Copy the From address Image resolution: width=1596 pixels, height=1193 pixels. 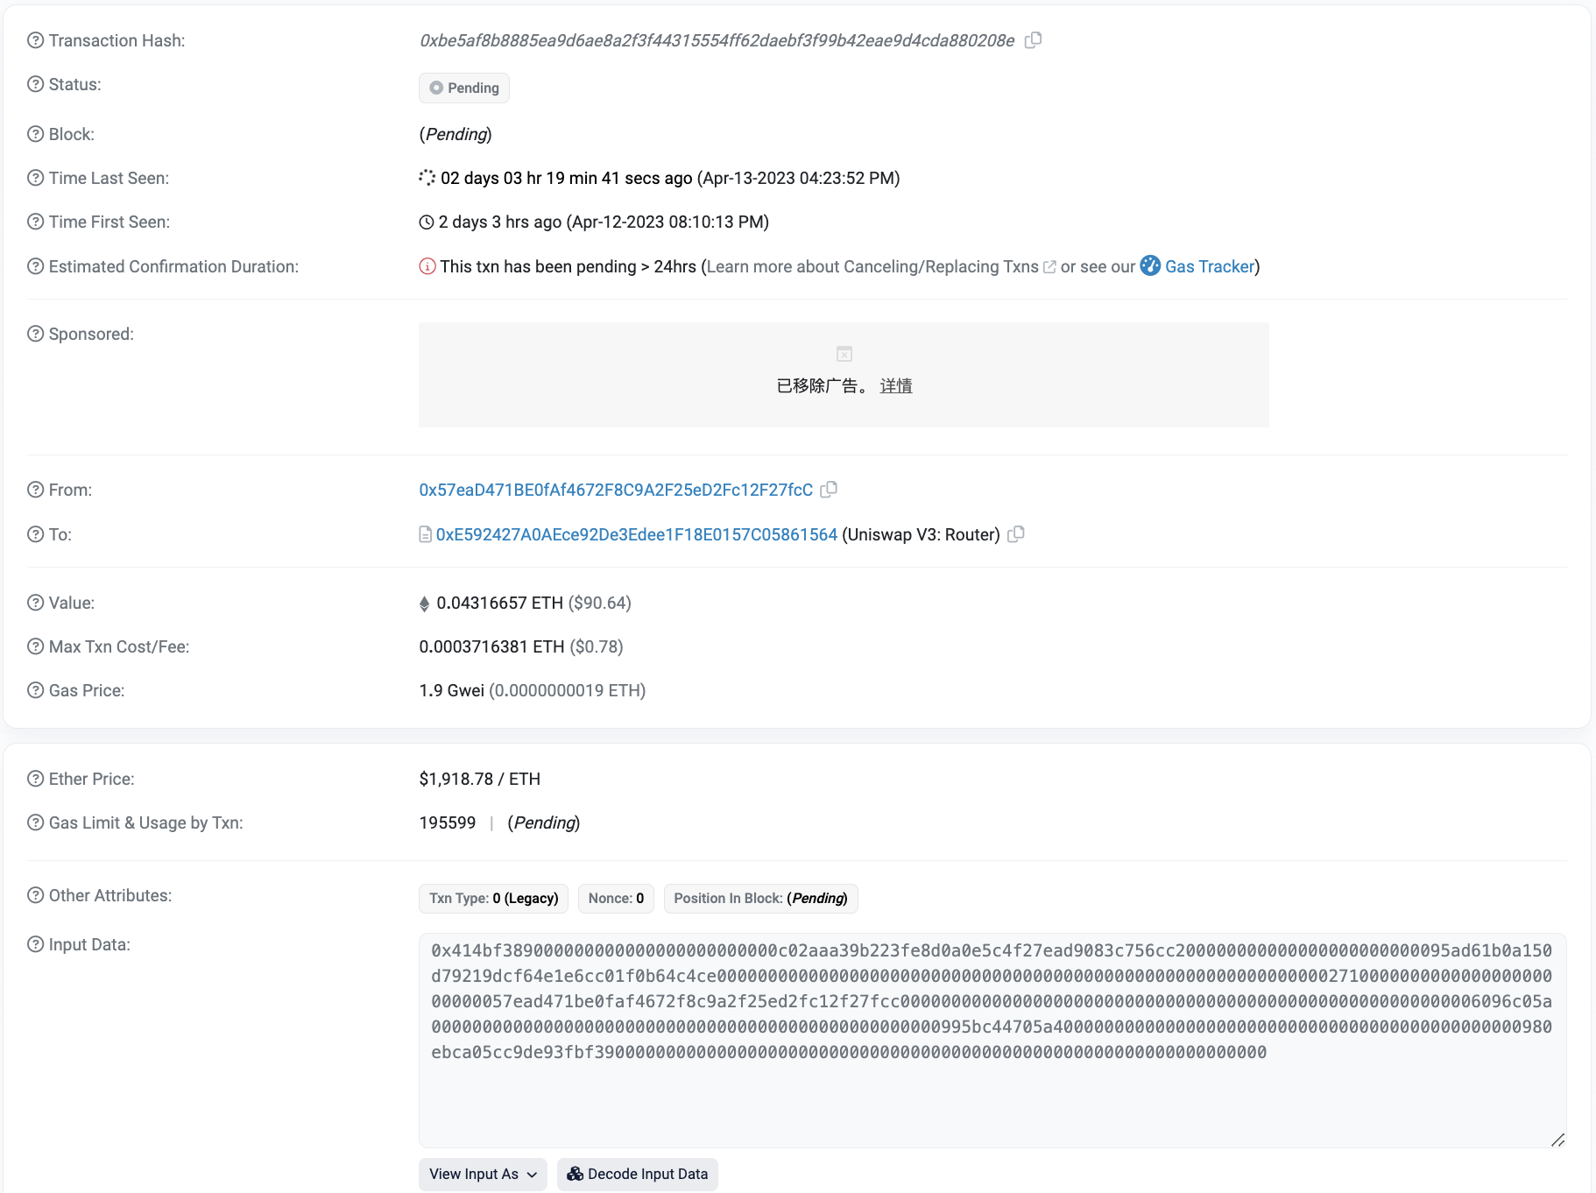click(829, 490)
